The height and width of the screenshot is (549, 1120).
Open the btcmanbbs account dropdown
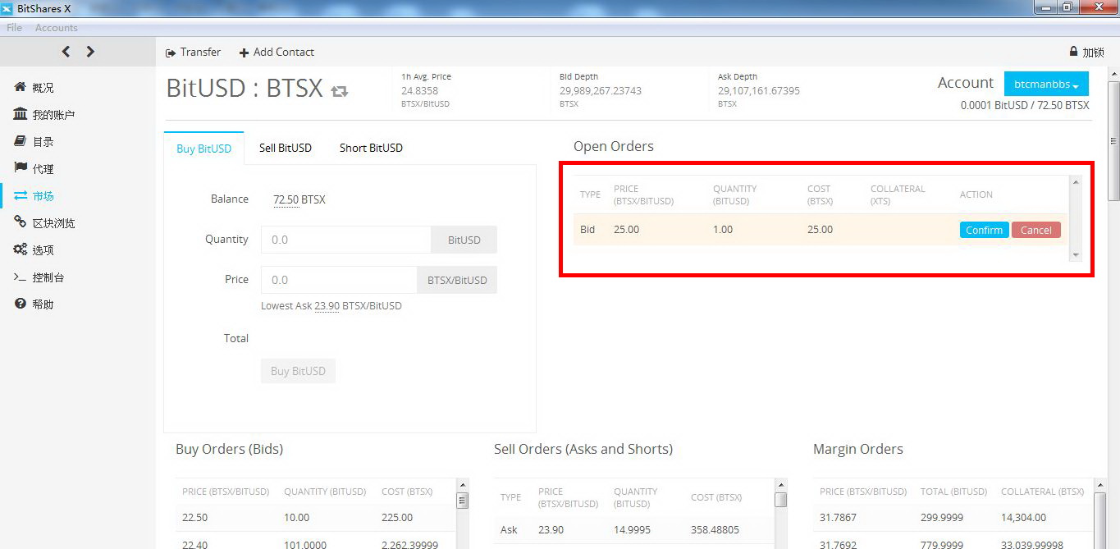click(1046, 84)
